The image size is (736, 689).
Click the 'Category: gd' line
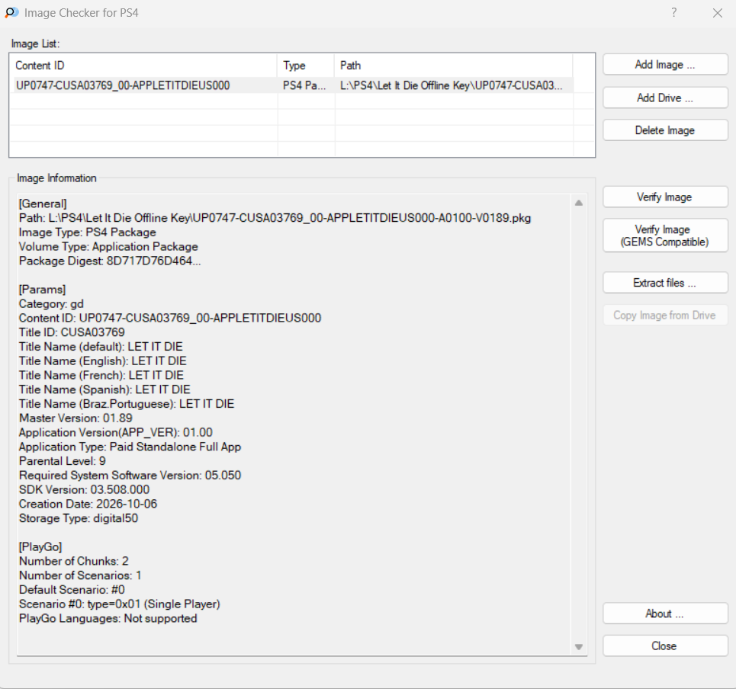(x=51, y=304)
